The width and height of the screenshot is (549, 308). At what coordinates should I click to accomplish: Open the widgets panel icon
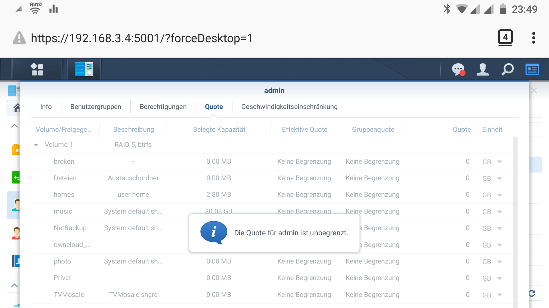[532, 70]
